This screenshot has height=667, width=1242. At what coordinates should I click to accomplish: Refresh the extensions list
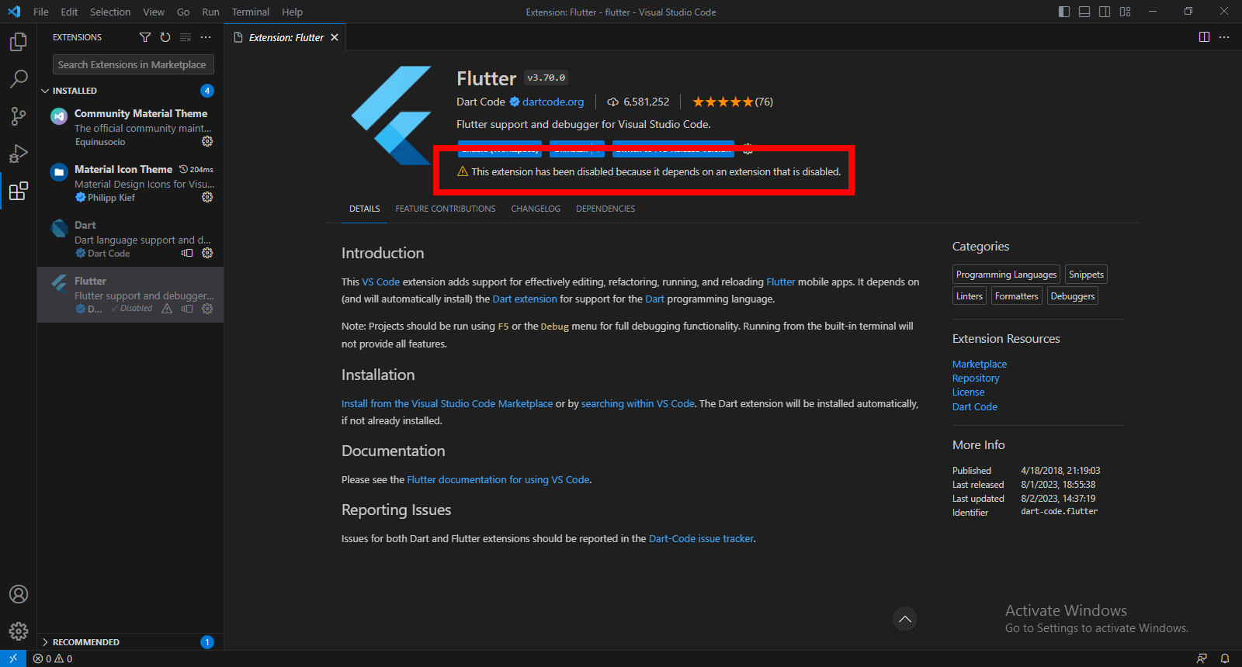(165, 37)
